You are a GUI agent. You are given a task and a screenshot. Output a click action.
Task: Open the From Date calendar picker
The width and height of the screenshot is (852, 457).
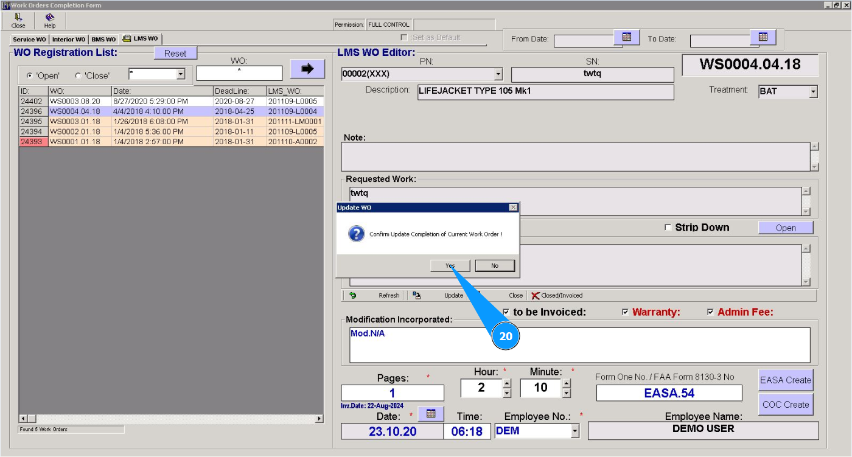pos(627,37)
